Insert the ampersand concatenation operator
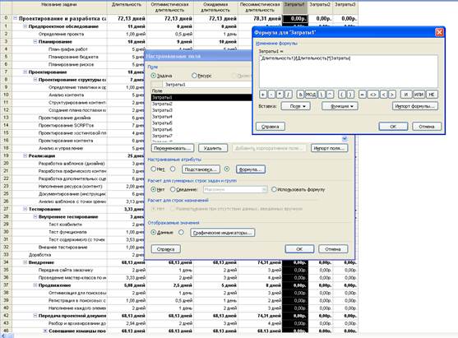458x338 pixels. (x=300, y=95)
